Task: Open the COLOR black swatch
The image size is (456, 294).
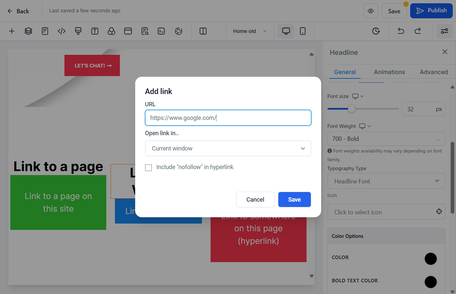Action: [431, 258]
